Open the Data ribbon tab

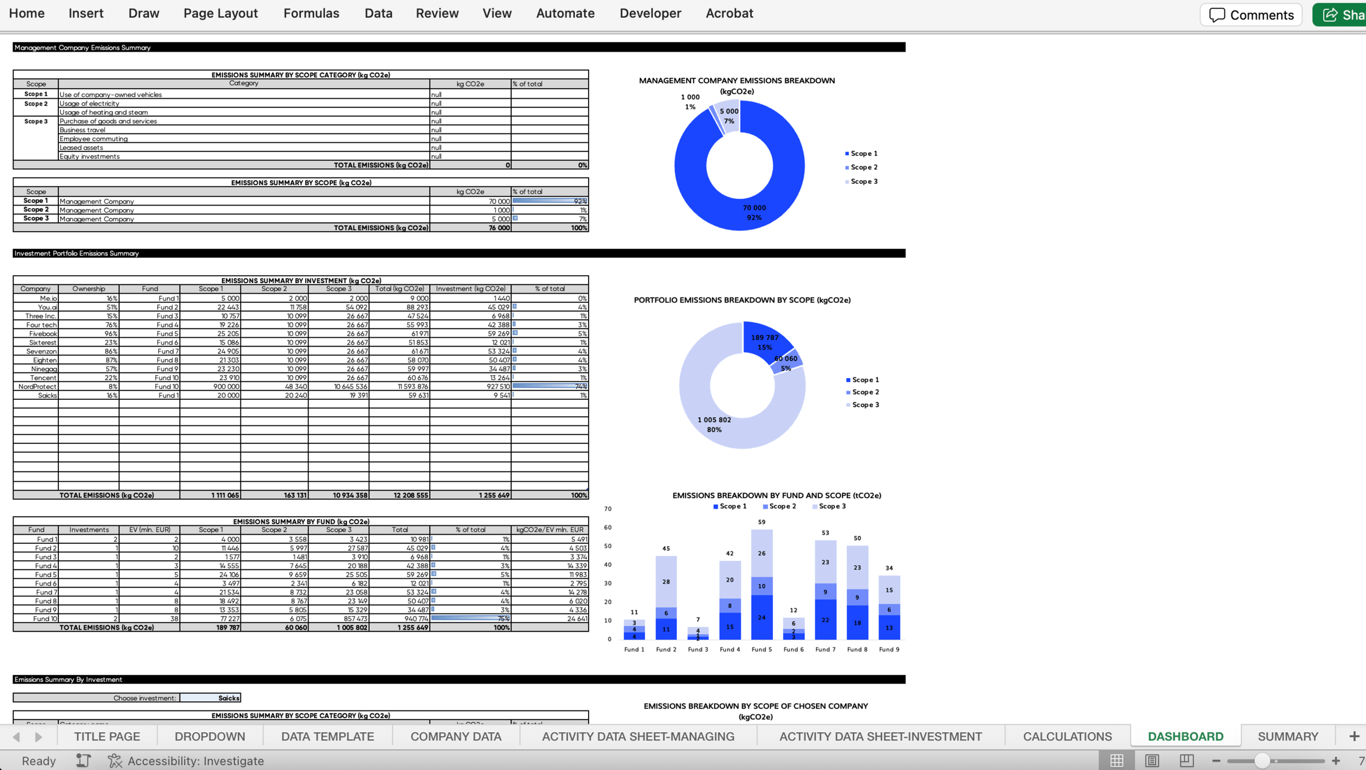(378, 13)
